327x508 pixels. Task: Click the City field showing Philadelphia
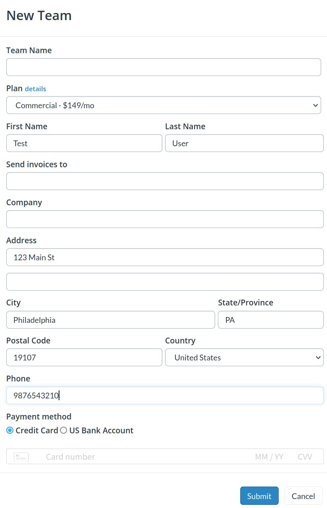(110, 320)
